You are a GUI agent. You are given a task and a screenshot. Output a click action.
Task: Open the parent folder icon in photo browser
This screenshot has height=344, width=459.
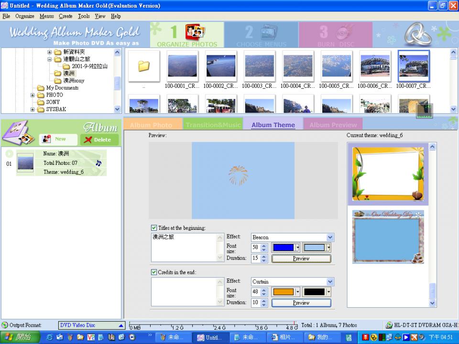144,66
